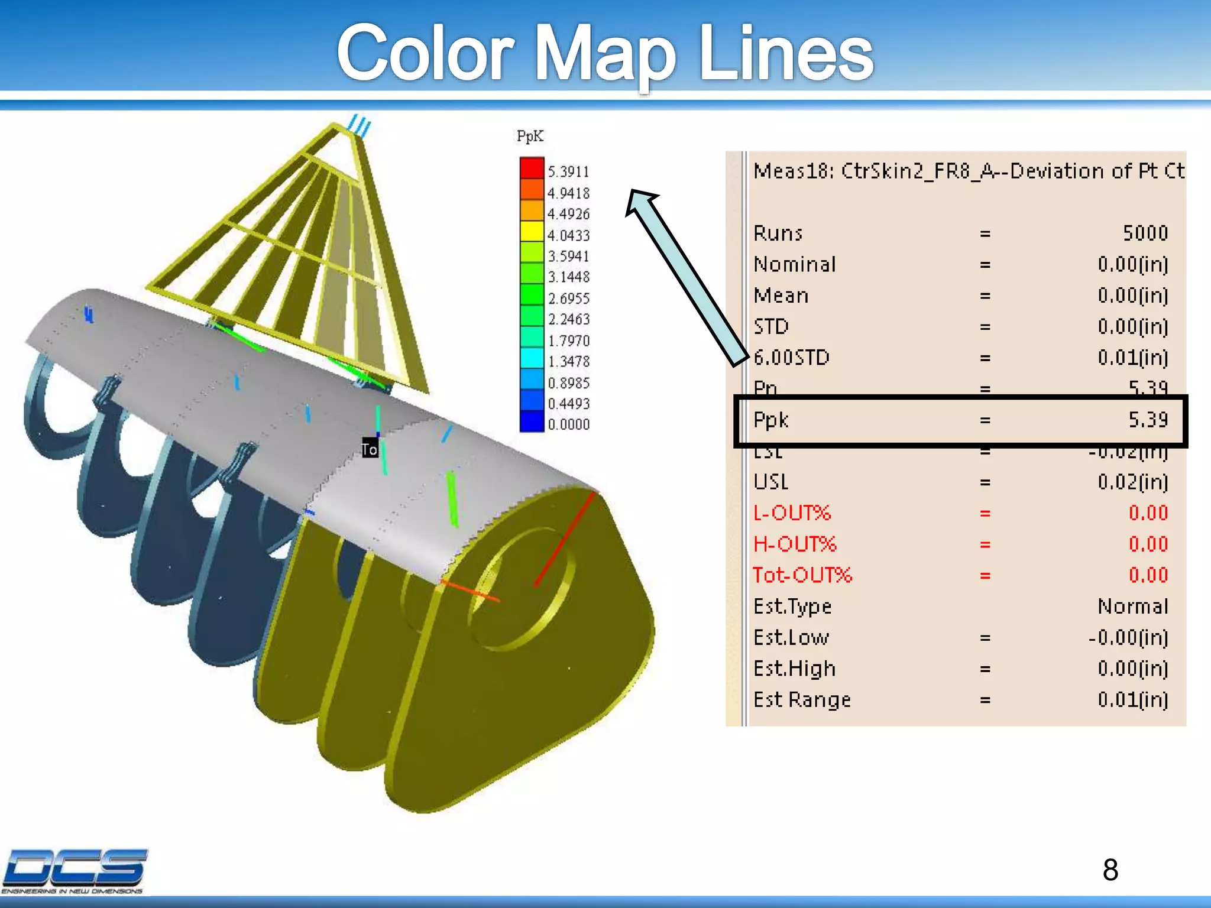Viewport: 1211px width, 908px height.
Task: Click the slide page number 8
Action: point(1110,870)
